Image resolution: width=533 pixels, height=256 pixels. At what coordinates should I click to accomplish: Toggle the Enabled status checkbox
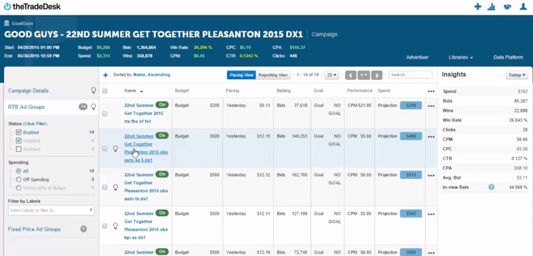coord(19,132)
